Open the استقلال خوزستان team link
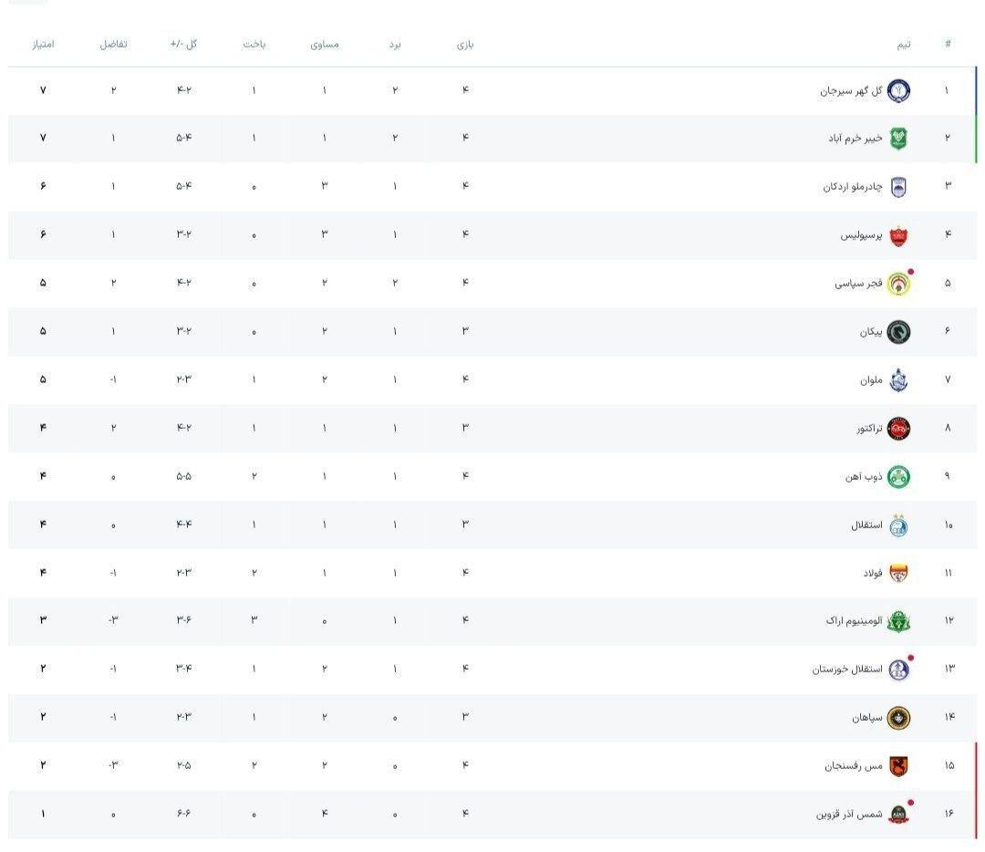This screenshot has width=985, height=852. pyautogui.click(x=847, y=670)
